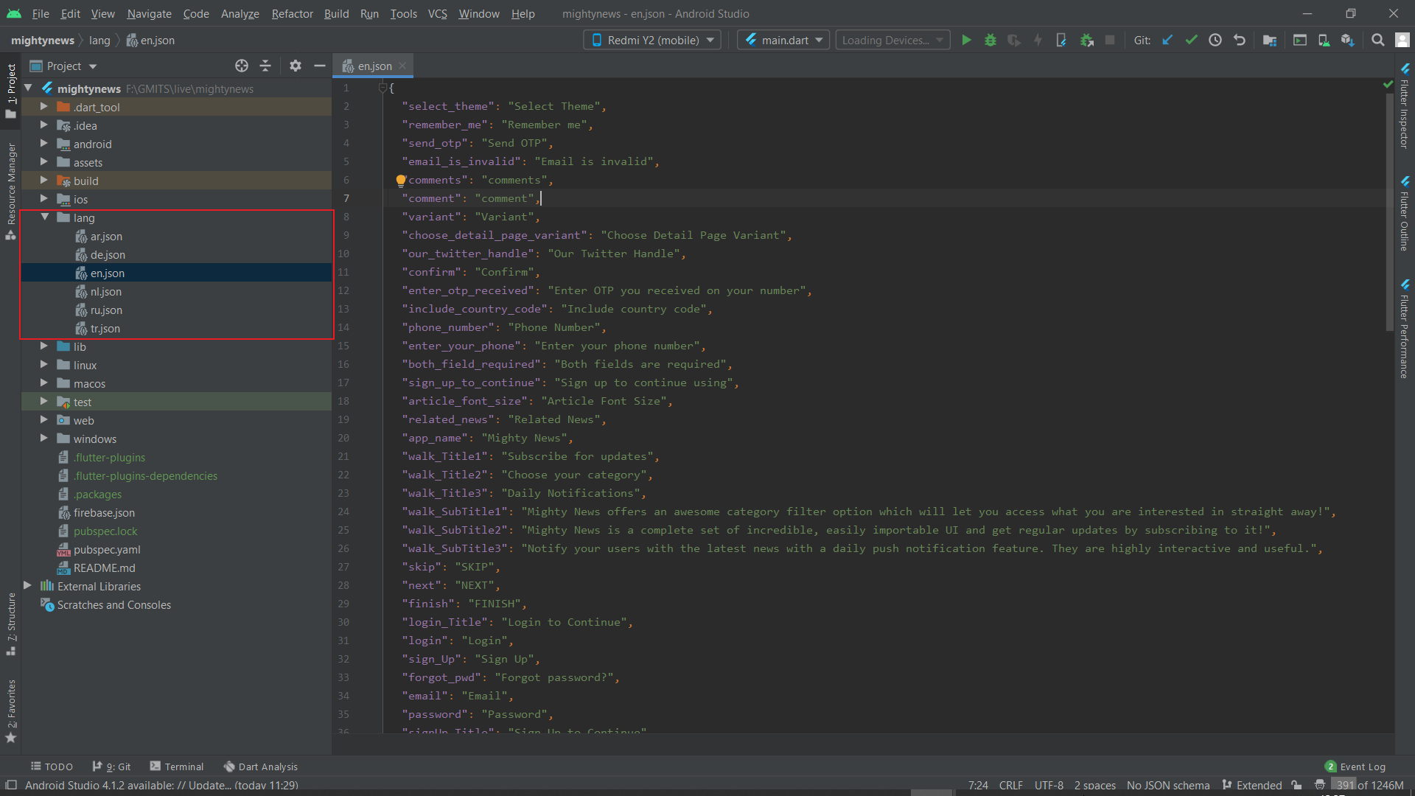Screen dimensions: 1415x796
Task: Toggle the Project tool window sidebar tab
Action: pos(11,91)
